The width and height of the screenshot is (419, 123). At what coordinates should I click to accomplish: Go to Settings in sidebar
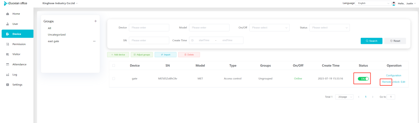[x=17, y=85]
